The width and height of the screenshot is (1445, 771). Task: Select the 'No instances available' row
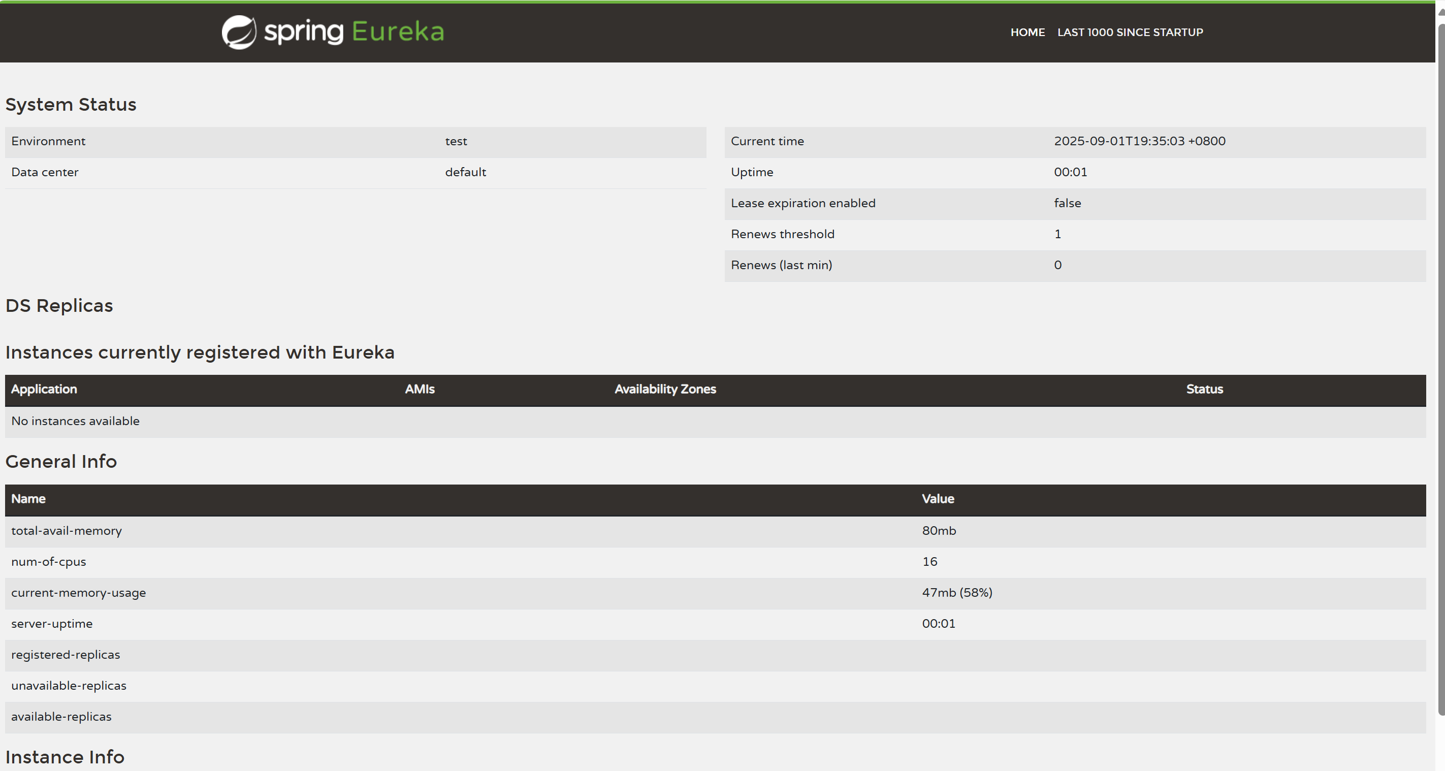coord(715,422)
